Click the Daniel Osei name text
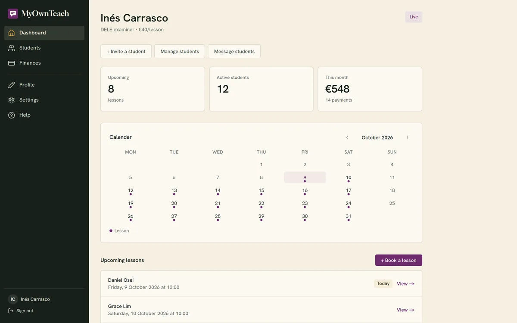 (121, 280)
